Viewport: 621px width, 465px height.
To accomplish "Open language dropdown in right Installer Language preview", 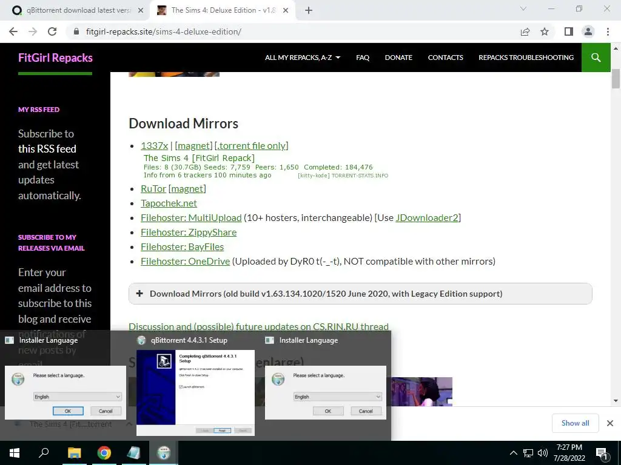I will click(338, 397).
